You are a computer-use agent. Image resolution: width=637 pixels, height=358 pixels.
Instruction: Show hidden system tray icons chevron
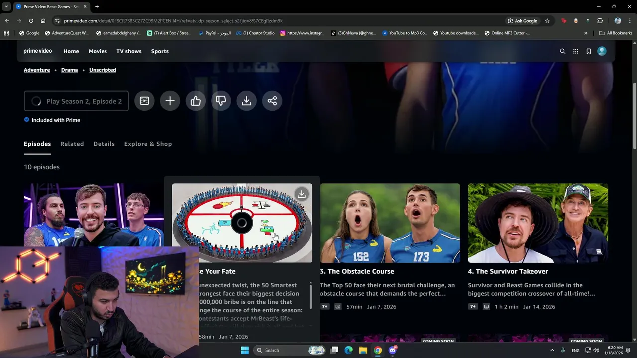(552, 350)
